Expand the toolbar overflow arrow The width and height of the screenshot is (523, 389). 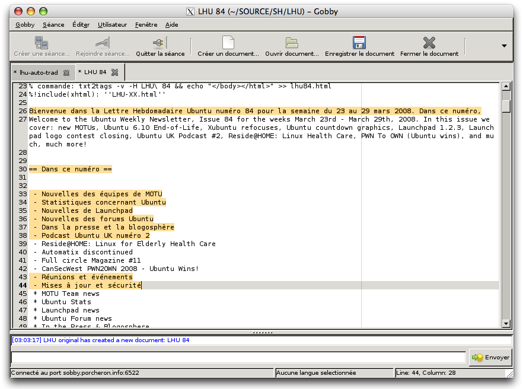coord(504,46)
